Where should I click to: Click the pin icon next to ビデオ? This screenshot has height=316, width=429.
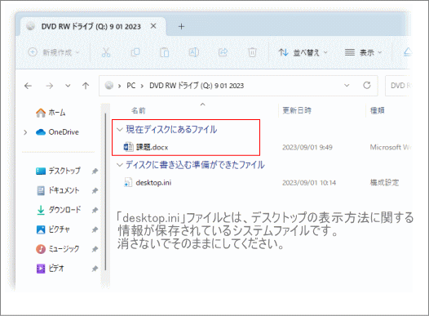click(95, 269)
